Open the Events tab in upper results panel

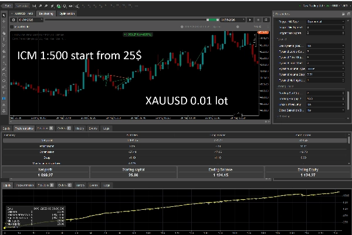coord(93,128)
